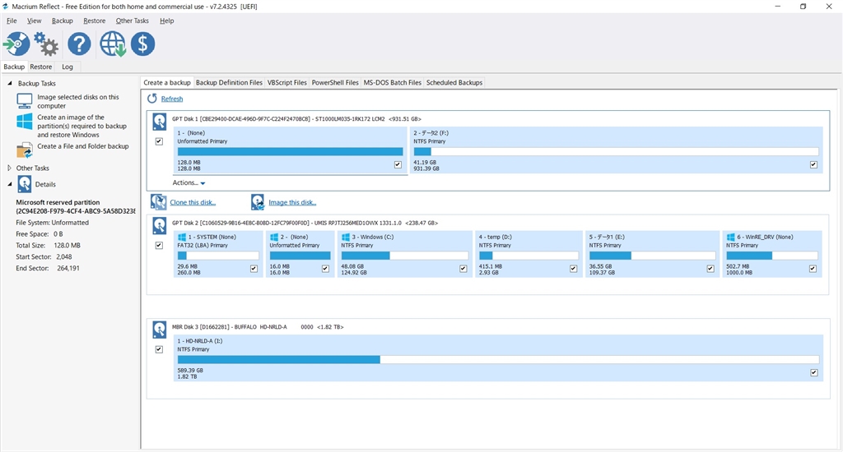The width and height of the screenshot is (843, 452).
Task: Collapse the Details section
Action: (x=9, y=184)
